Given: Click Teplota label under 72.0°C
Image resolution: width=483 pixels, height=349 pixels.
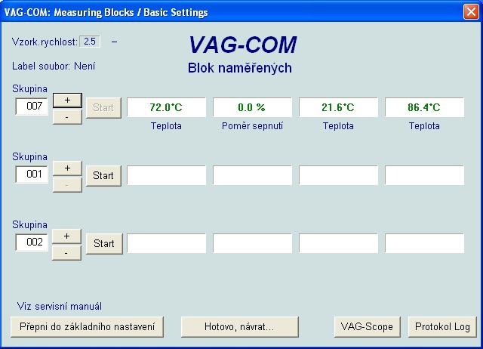Looking at the screenshot, I should coord(166,126).
